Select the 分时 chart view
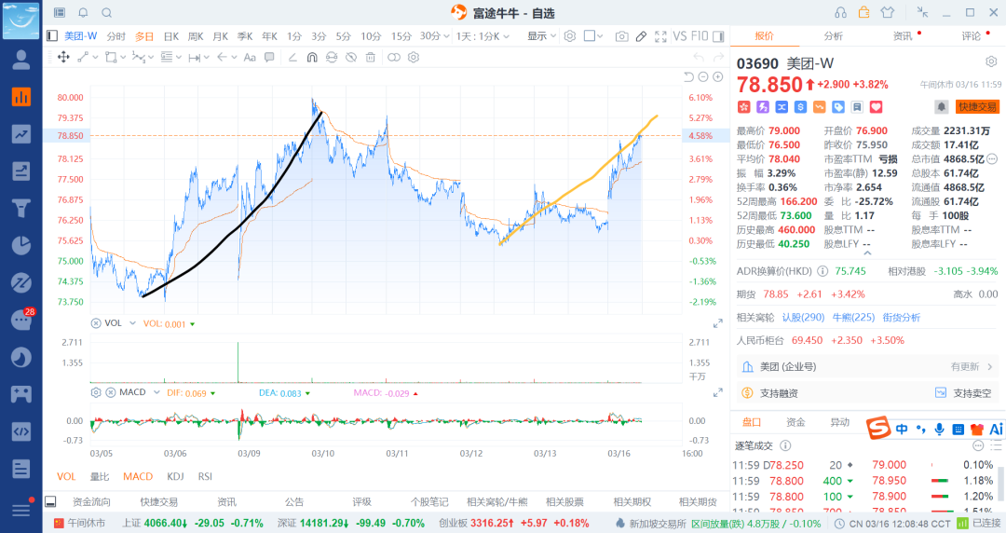Viewport: 1006px width, 533px height. (x=116, y=36)
